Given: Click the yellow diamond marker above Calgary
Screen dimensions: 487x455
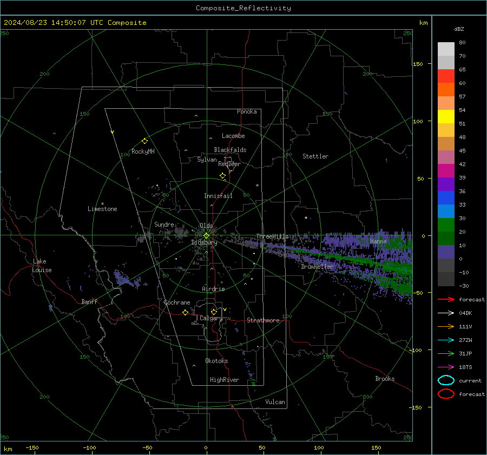Looking at the screenshot, I should pyautogui.click(x=214, y=312).
